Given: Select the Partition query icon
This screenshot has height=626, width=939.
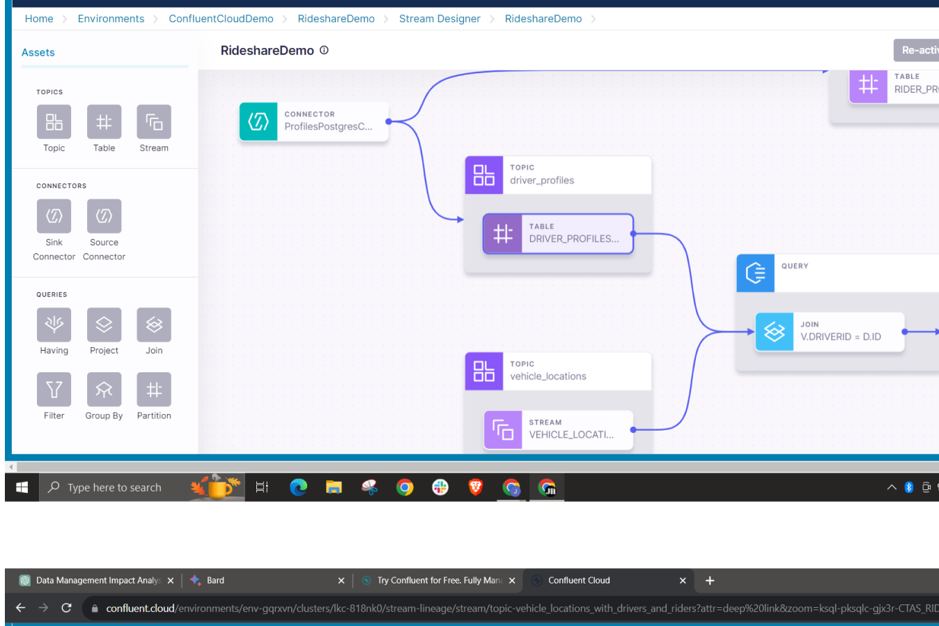Looking at the screenshot, I should tap(154, 389).
